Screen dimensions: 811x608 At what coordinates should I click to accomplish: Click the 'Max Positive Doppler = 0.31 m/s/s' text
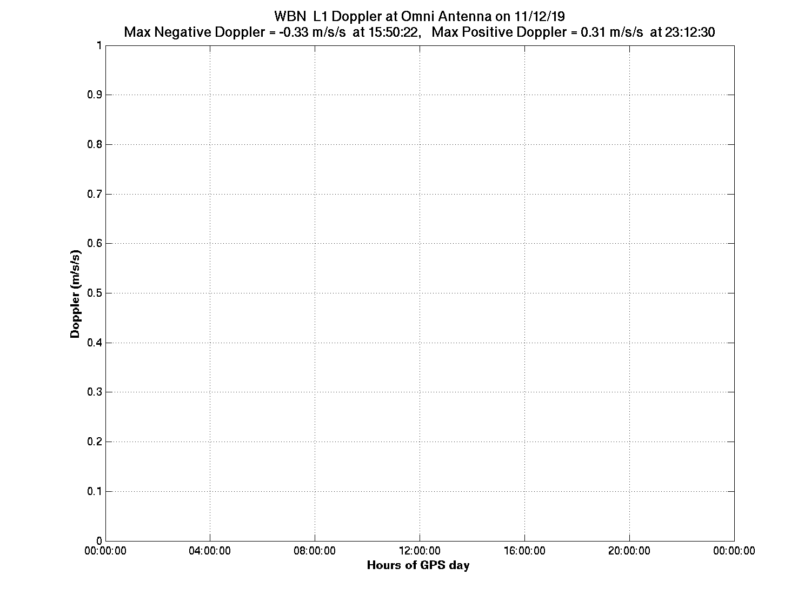pyautogui.click(x=537, y=32)
